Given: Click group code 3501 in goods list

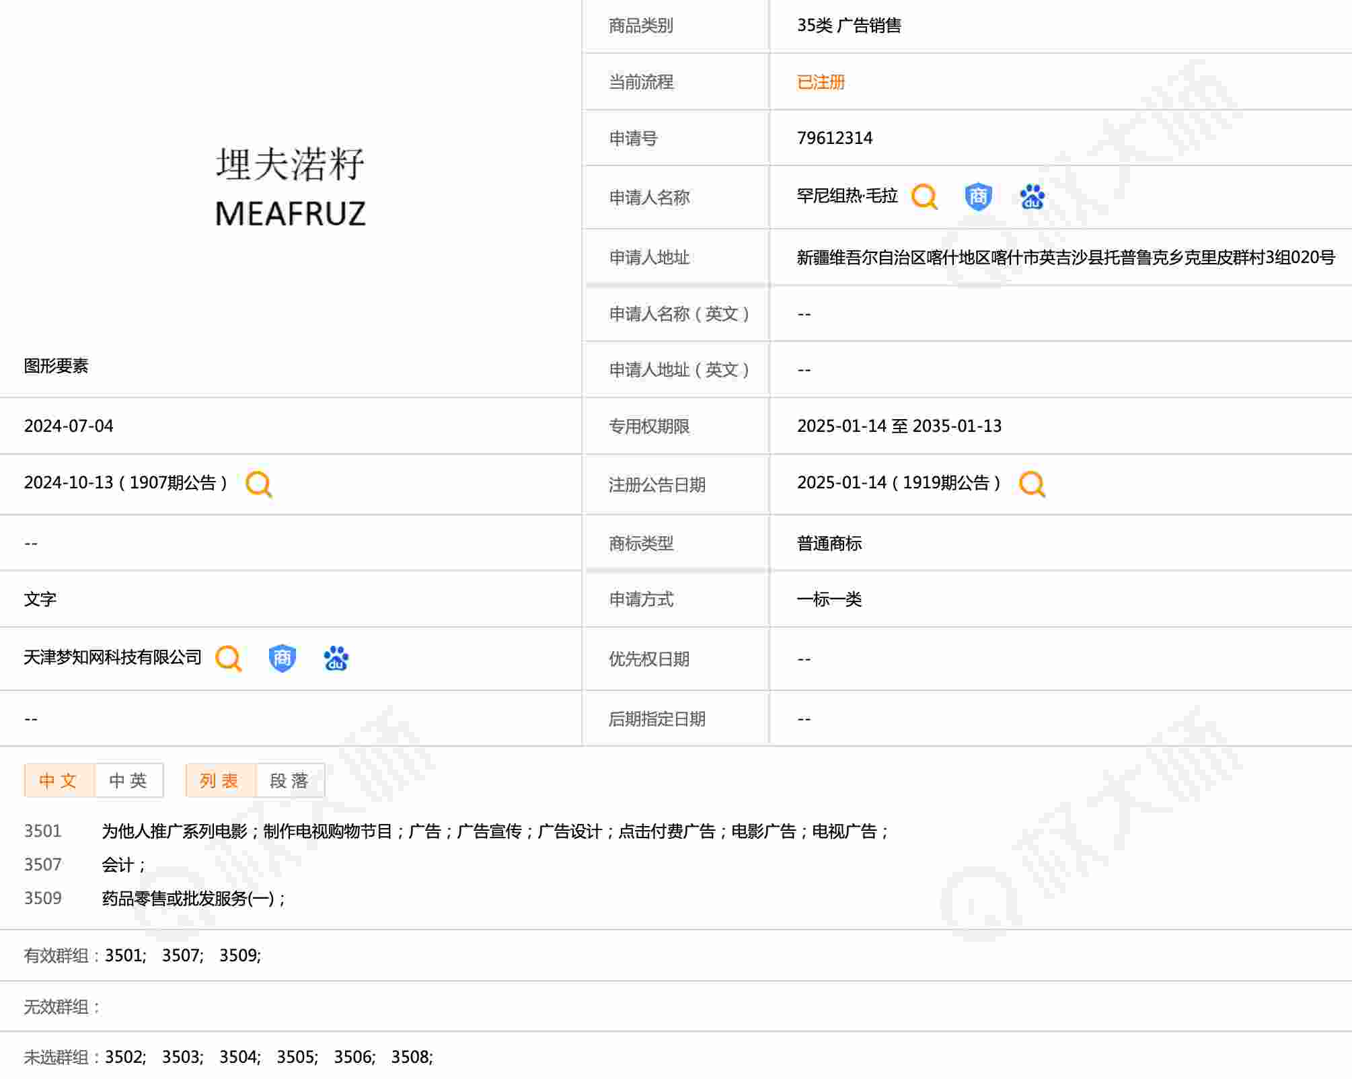Looking at the screenshot, I should tap(42, 831).
